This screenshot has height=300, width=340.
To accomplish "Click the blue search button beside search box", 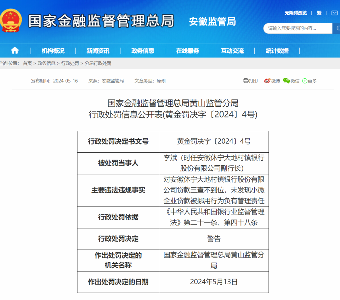I will coord(336,28).
